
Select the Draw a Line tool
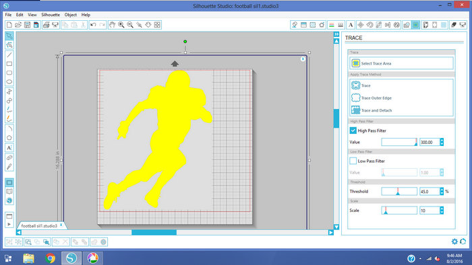click(9, 55)
